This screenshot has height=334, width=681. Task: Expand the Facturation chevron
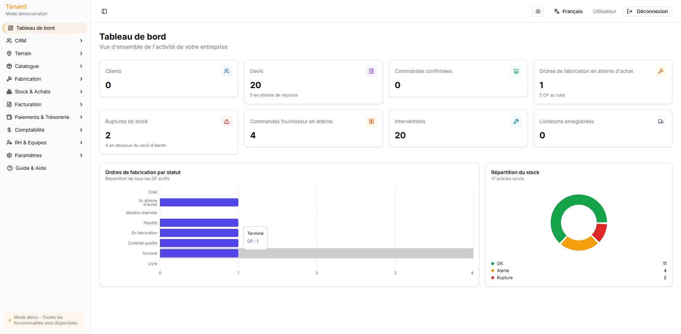pos(81,104)
